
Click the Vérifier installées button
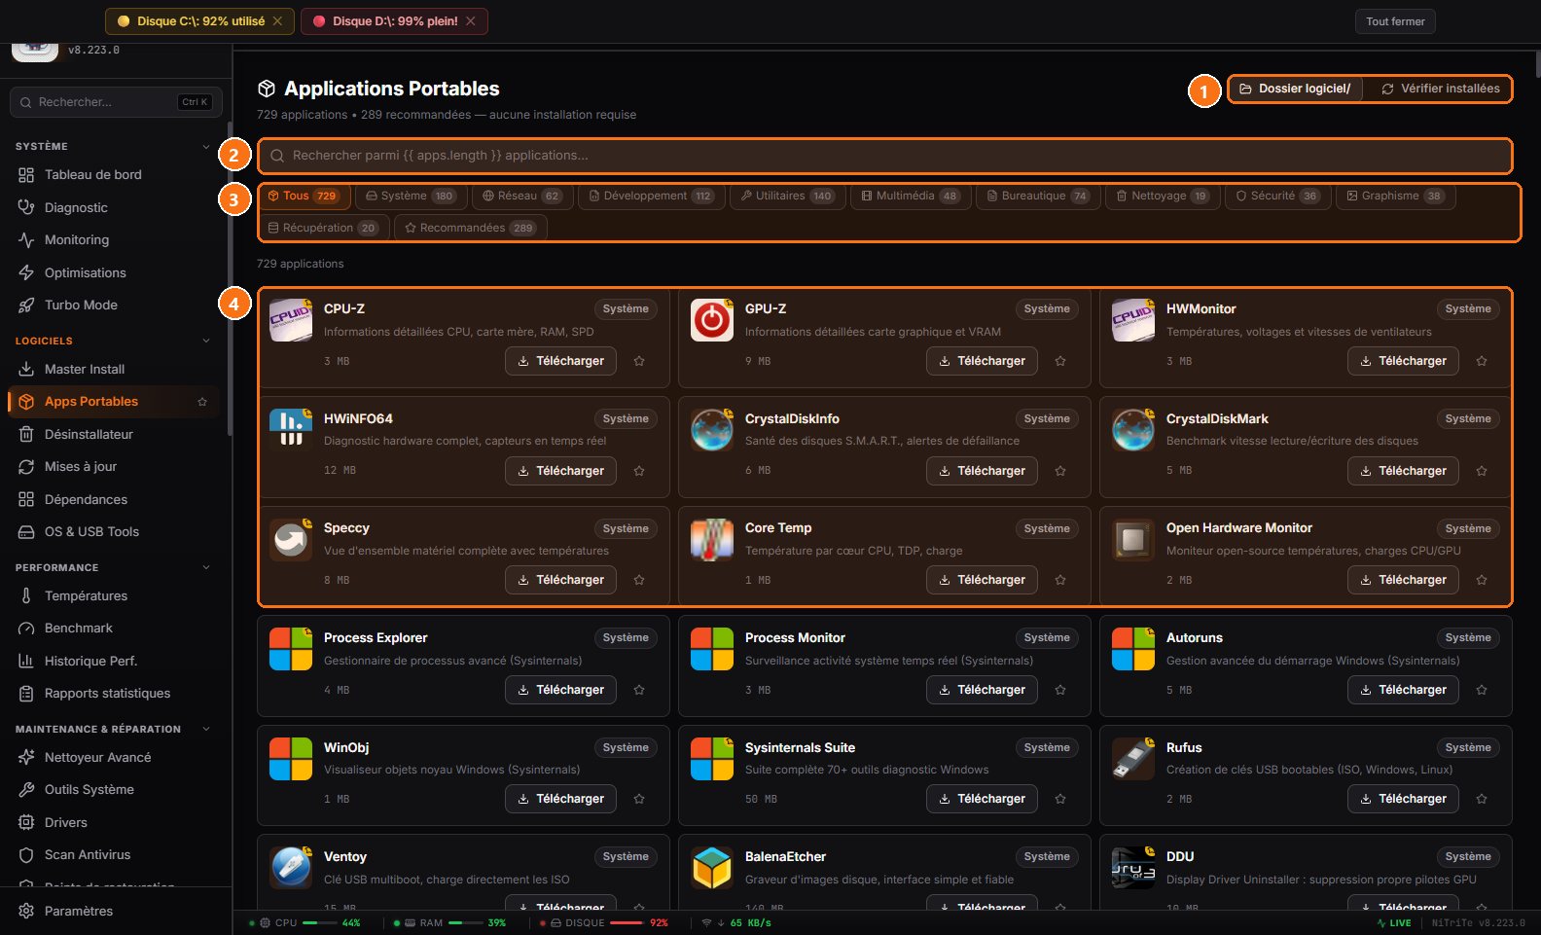(x=1441, y=89)
